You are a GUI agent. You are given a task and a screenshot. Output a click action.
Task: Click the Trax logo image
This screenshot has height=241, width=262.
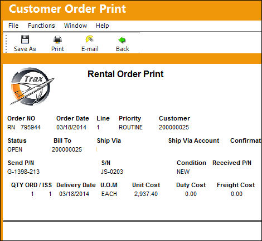32,87
